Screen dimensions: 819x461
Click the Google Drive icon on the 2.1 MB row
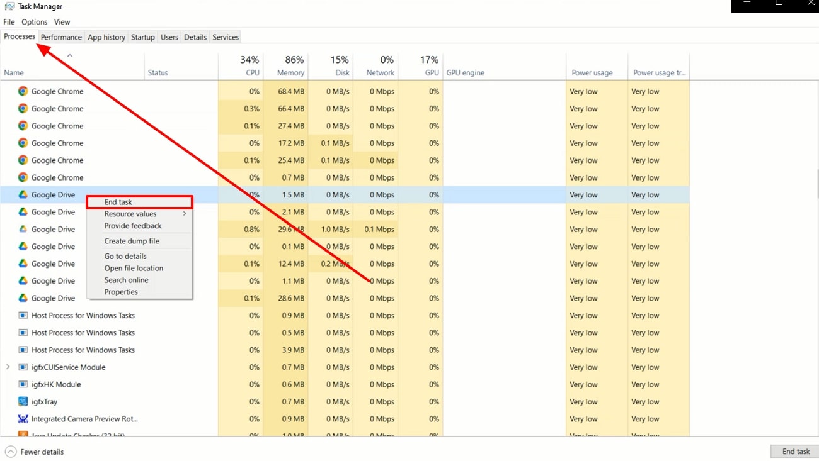pos(23,212)
